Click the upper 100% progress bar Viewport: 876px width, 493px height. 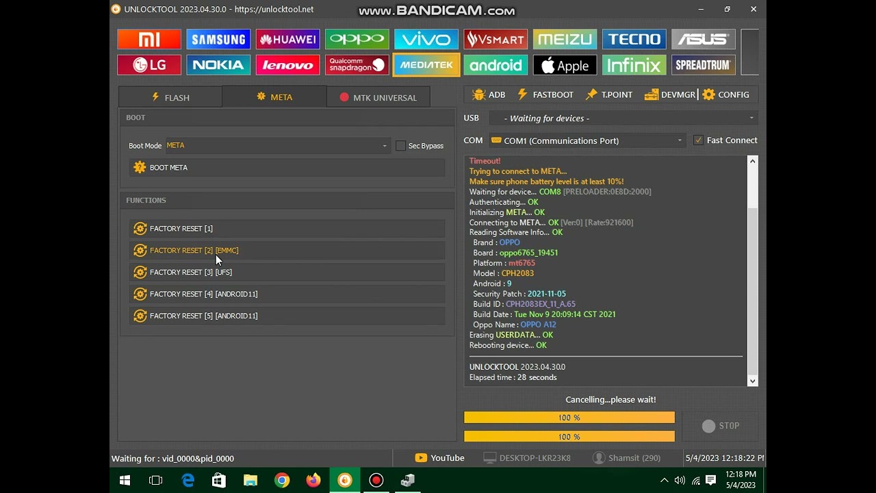pyautogui.click(x=569, y=418)
